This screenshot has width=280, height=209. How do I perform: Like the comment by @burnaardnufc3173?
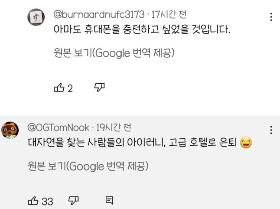(59, 88)
